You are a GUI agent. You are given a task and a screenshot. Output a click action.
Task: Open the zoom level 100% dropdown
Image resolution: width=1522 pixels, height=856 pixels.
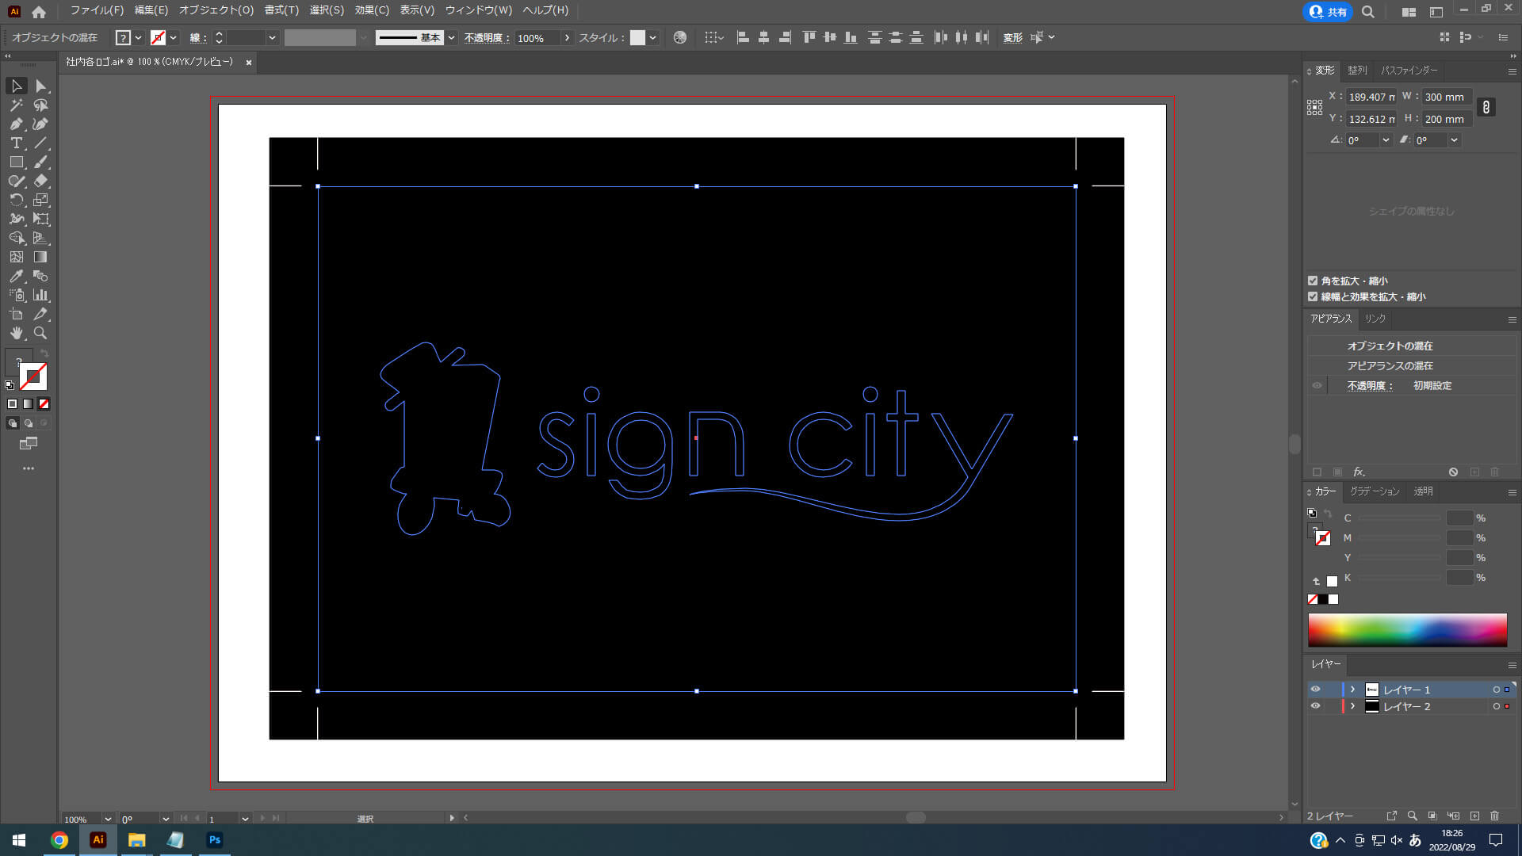(108, 819)
